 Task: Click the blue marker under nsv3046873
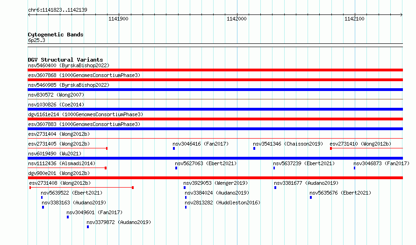[x=354, y=168]
